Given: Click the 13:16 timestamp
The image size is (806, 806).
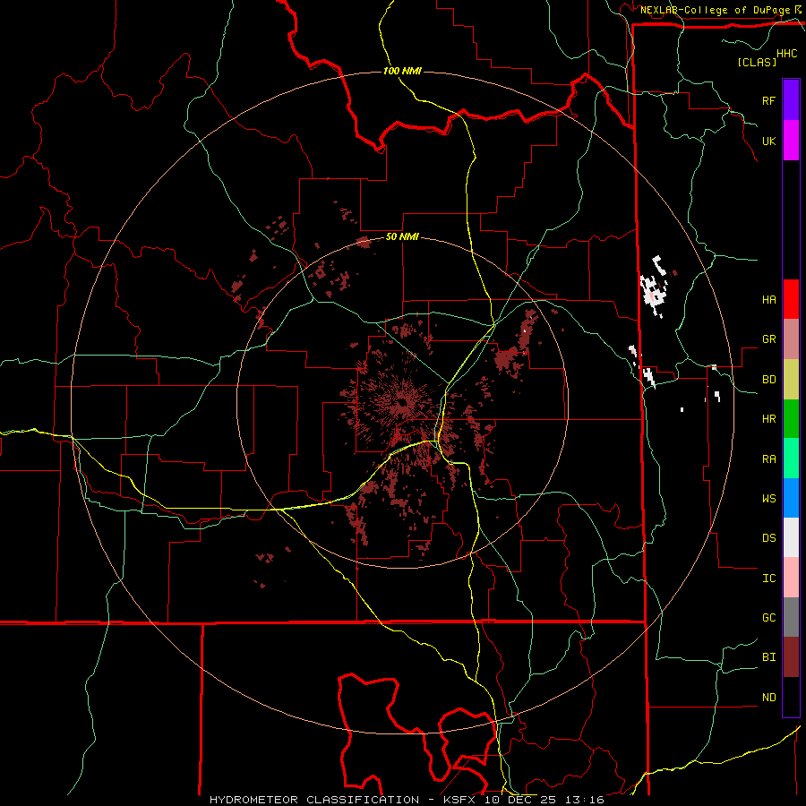Looking at the screenshot, I should (585, 800).
